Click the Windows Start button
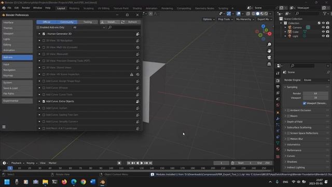The image size is (332, 187). tap(7, 182)
